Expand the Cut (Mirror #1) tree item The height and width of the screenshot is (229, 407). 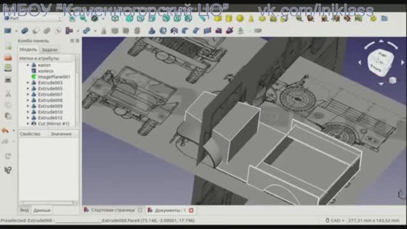point(28,124)
